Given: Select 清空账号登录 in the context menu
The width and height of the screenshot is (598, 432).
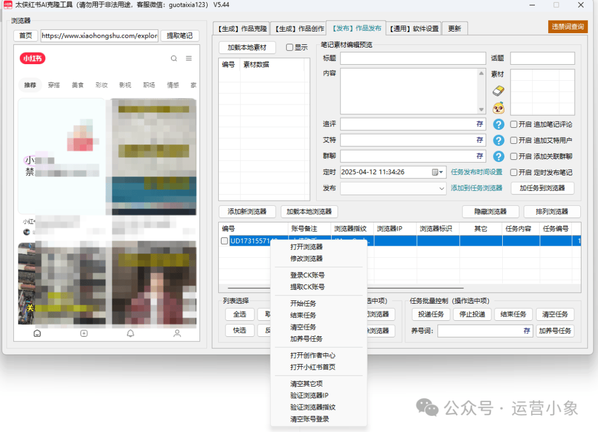Looking at the screenshot, I should 310,419.
